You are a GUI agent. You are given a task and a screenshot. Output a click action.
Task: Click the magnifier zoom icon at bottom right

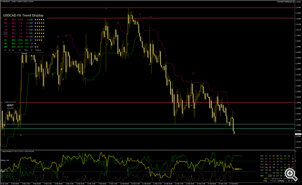[x=291, y=175]
